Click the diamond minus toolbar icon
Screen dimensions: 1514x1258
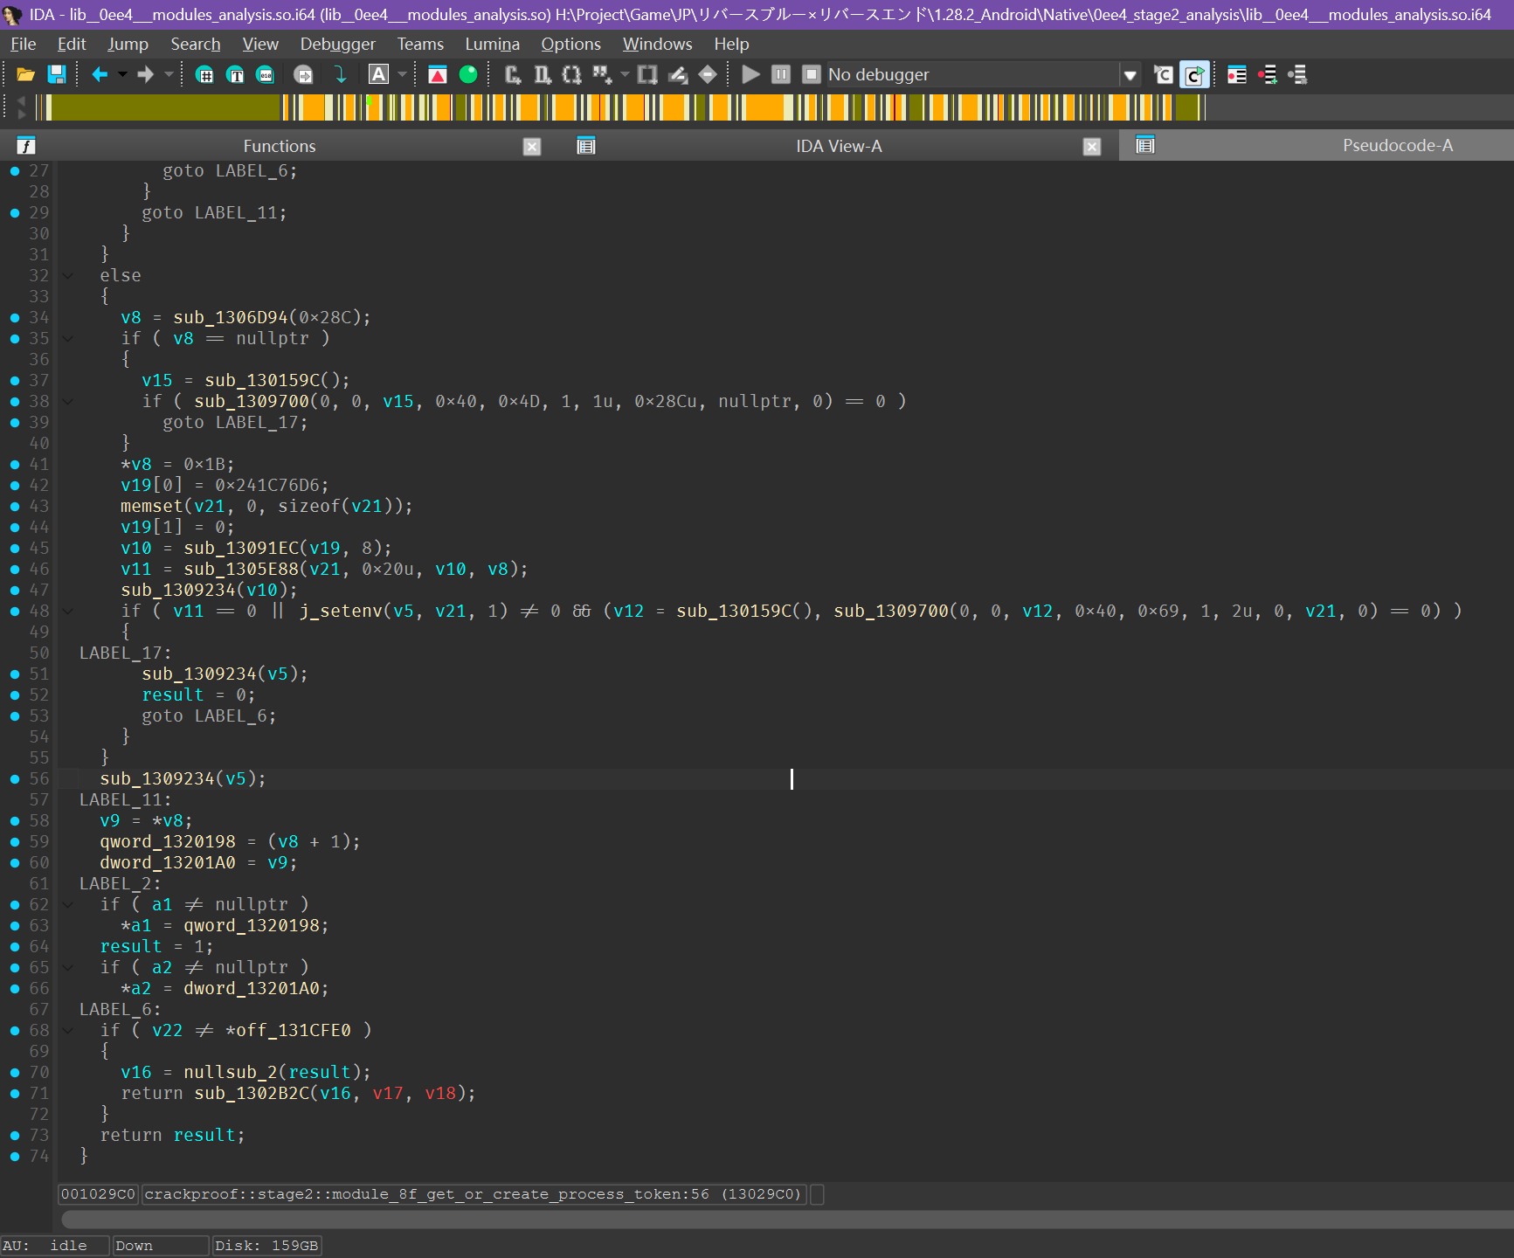point(708,75)
